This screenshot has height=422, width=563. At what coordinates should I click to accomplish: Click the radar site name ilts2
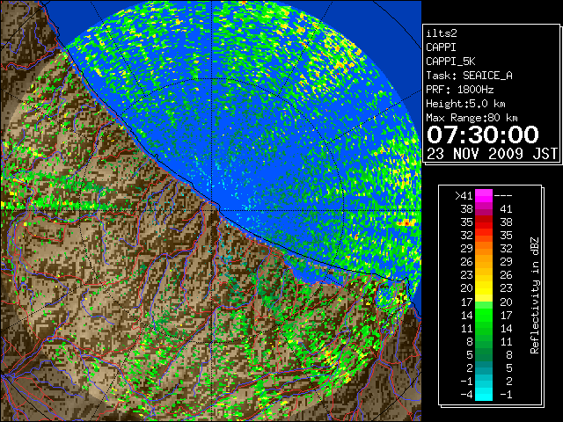442,33
